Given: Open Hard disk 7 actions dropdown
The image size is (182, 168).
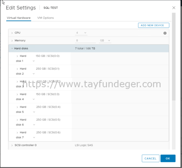Looking at the screenshot, I should click(34, 137).
